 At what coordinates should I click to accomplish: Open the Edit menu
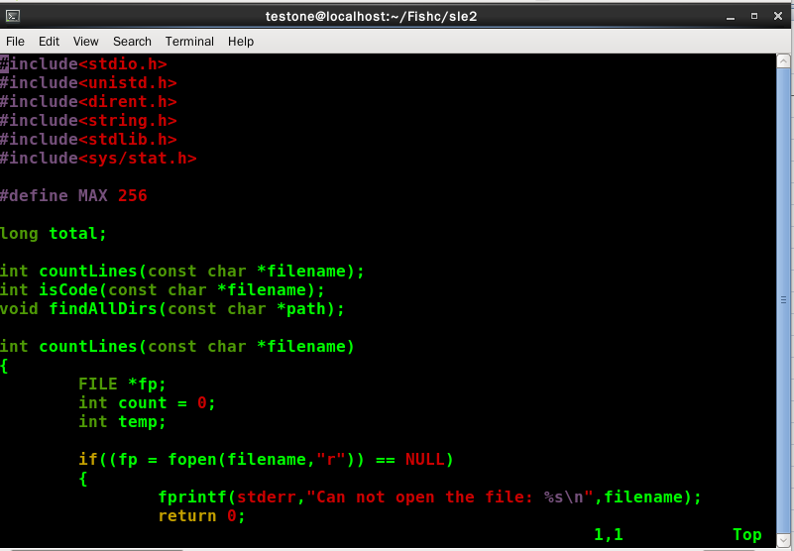49,42
